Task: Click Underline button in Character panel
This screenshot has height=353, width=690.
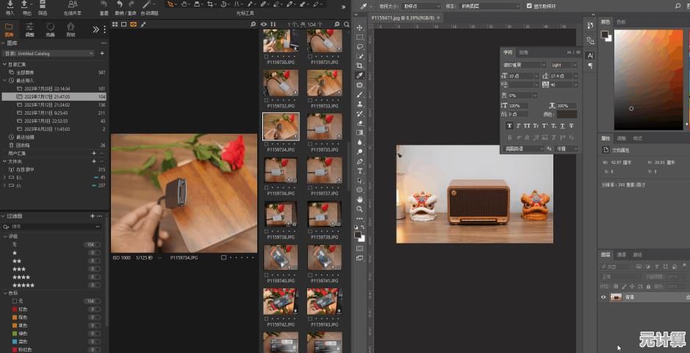Action: point(562,126)
